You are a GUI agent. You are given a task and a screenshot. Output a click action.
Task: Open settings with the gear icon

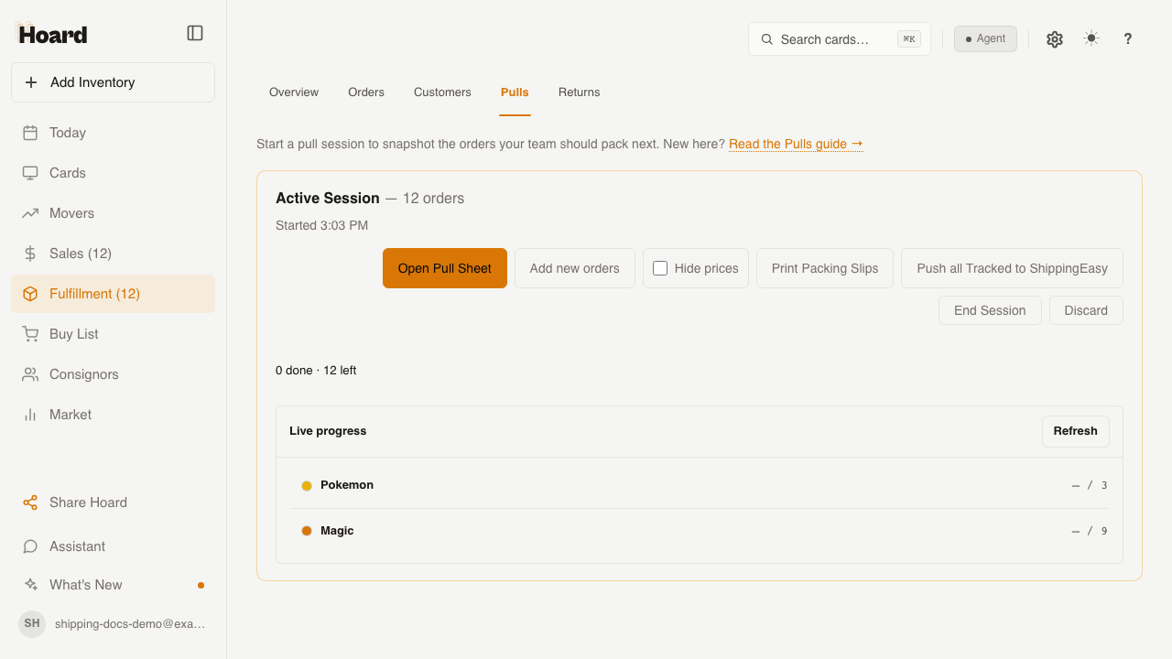[1055, 39]
